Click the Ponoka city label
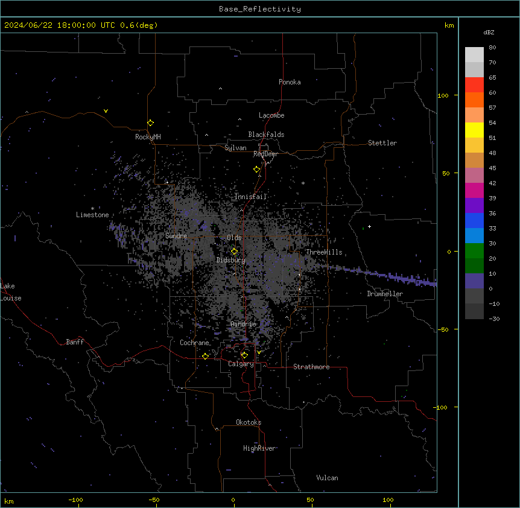The image size is (520, 508). (290, 82)
